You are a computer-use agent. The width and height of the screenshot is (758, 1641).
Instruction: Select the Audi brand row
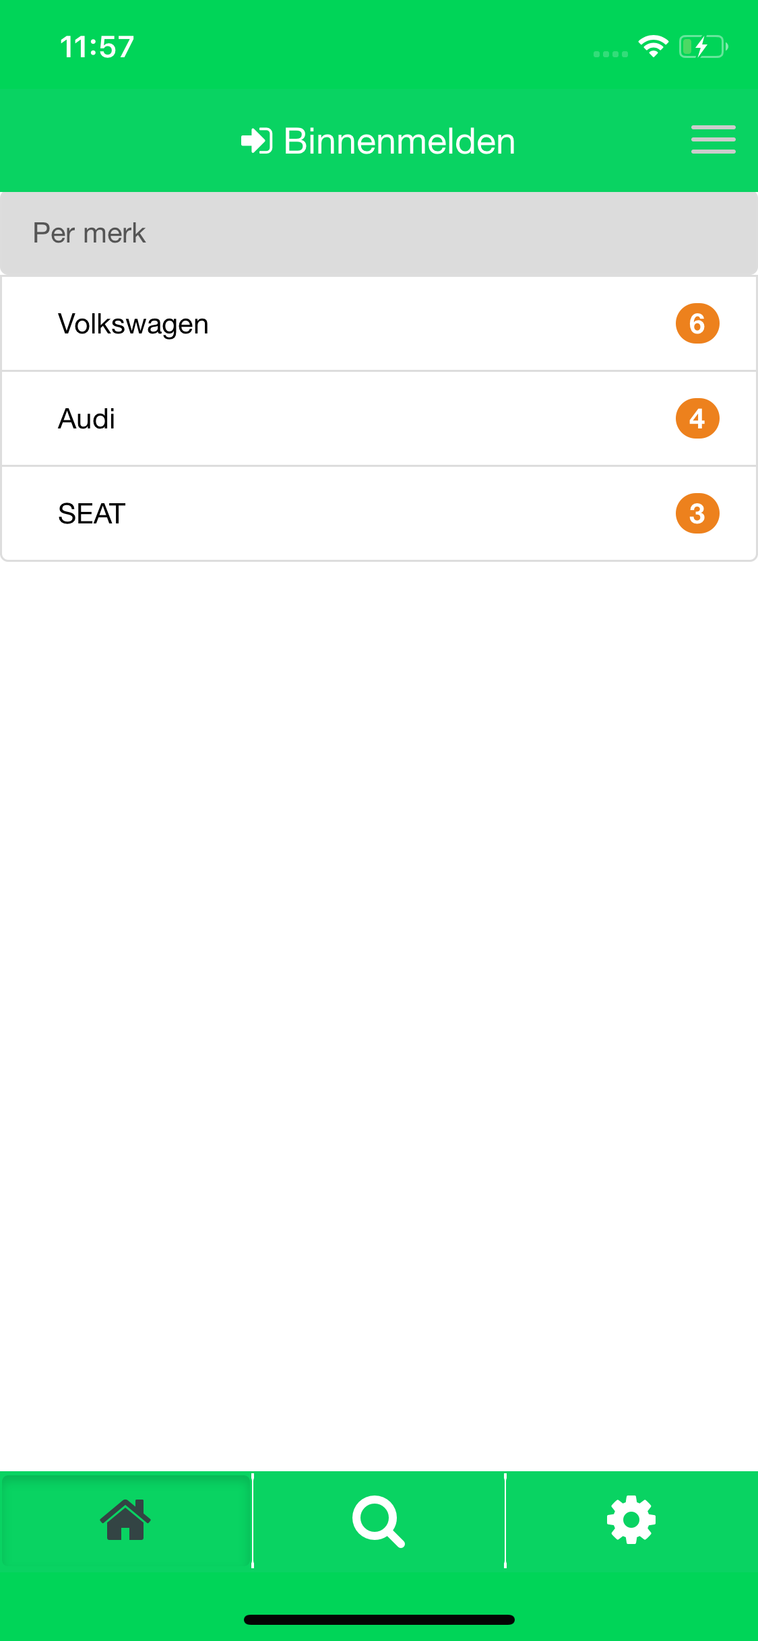pos(379,418)
